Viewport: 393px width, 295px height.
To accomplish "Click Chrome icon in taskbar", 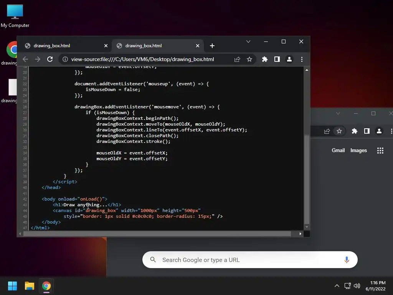I will (x=46, y=286).
